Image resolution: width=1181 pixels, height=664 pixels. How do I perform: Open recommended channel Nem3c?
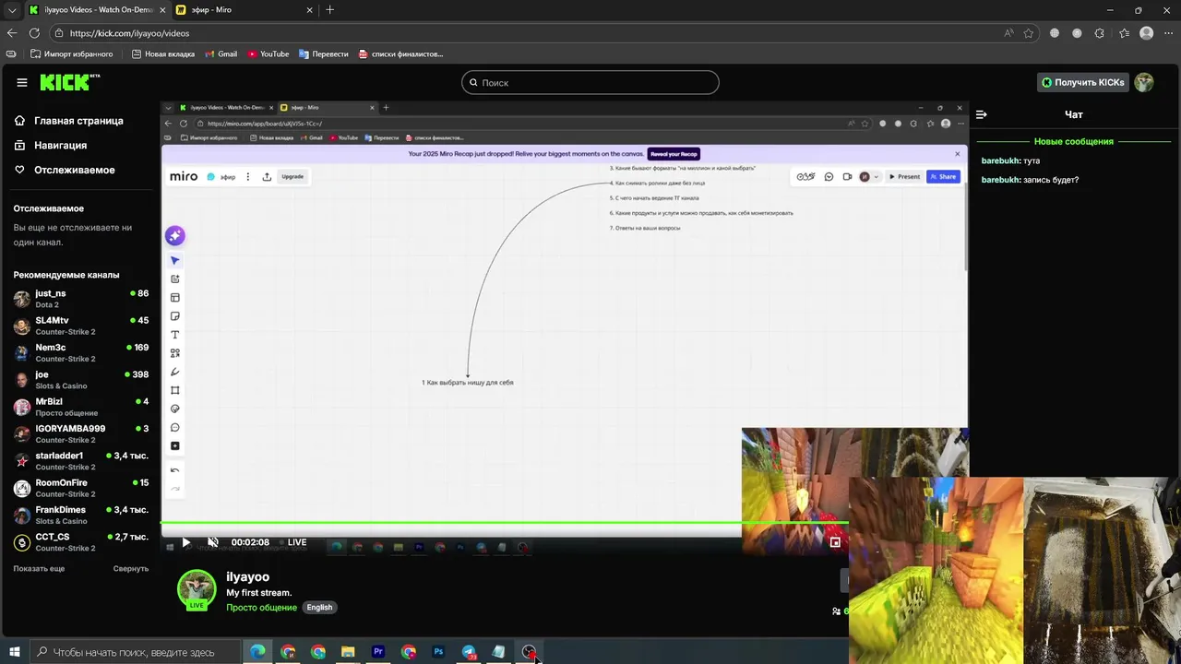pos(81,353)
